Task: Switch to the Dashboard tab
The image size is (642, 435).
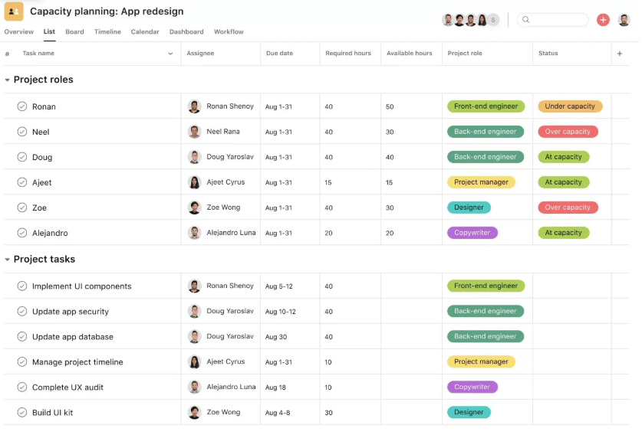Action: point(186,32)
